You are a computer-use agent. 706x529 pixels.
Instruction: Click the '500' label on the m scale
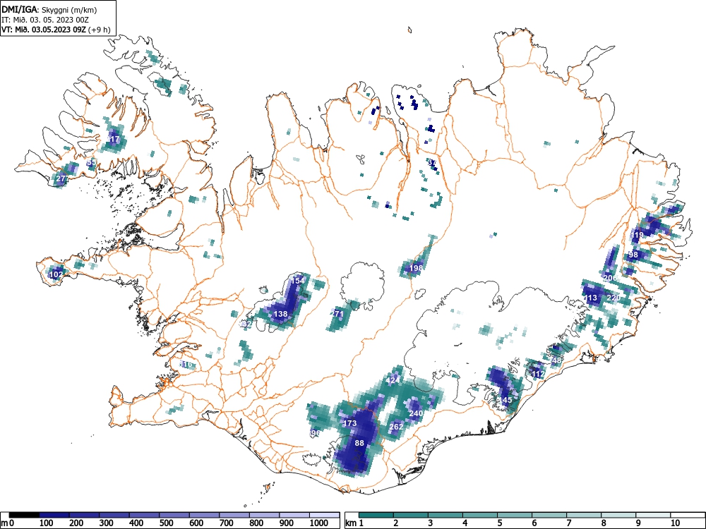coord(167,523)
